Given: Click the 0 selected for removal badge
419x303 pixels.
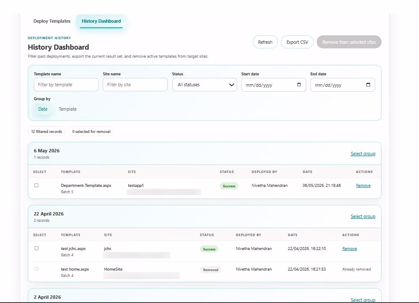Looking at the screenshot, I should tap(91, 132).
